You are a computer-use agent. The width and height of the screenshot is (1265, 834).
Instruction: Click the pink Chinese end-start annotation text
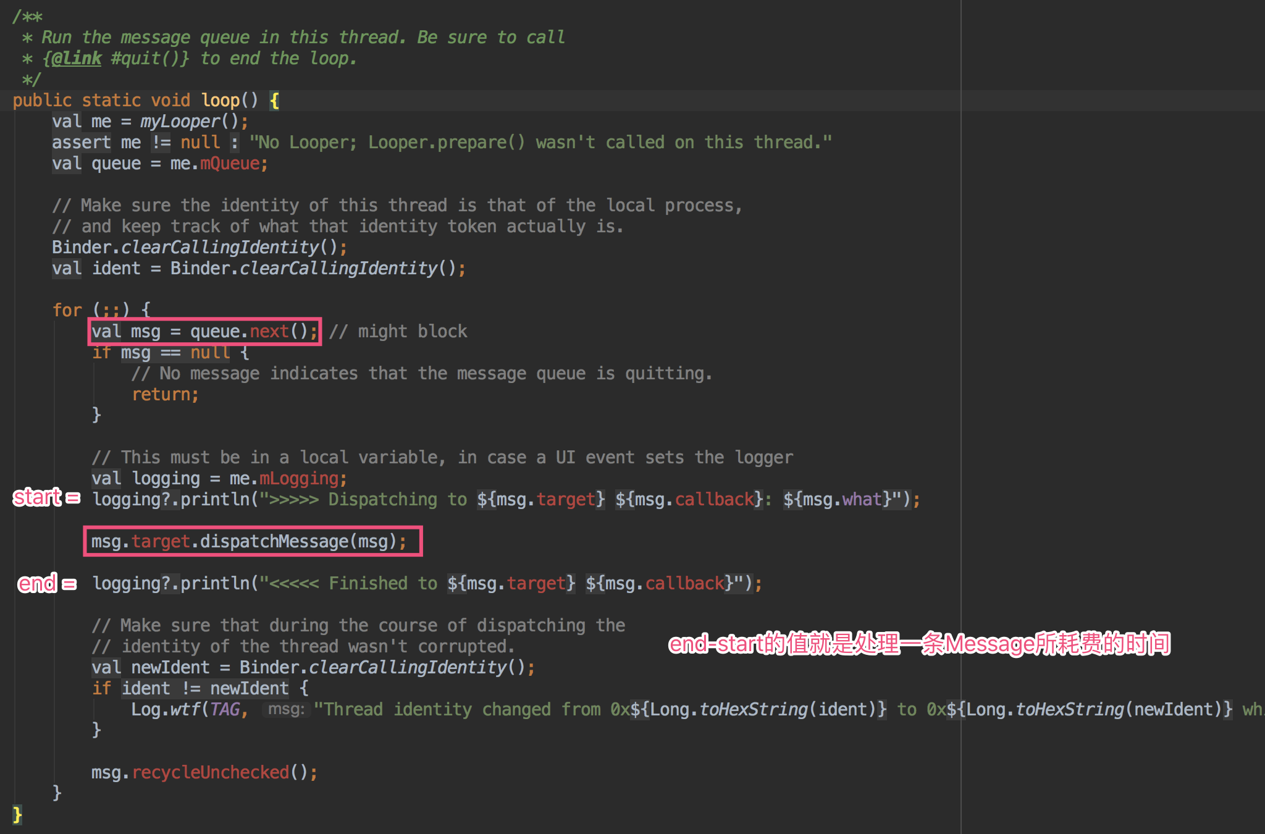pos(919,644)
